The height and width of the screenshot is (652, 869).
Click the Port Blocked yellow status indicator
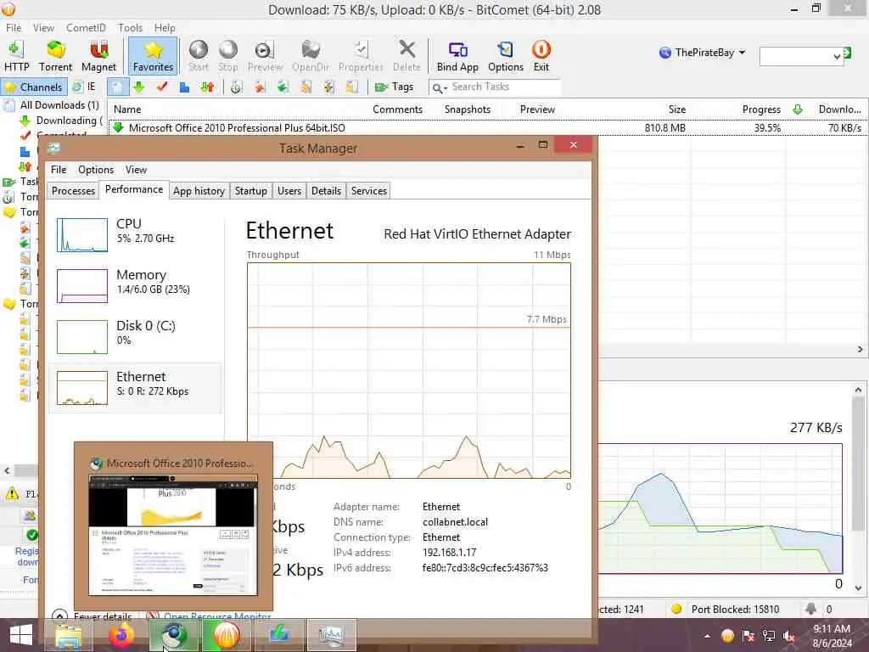676,610
